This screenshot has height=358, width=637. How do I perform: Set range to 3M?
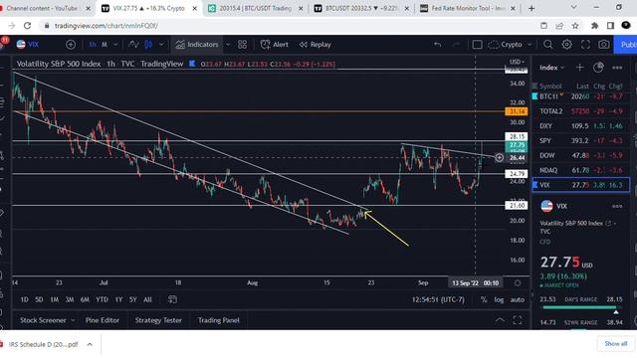[70, 299]
